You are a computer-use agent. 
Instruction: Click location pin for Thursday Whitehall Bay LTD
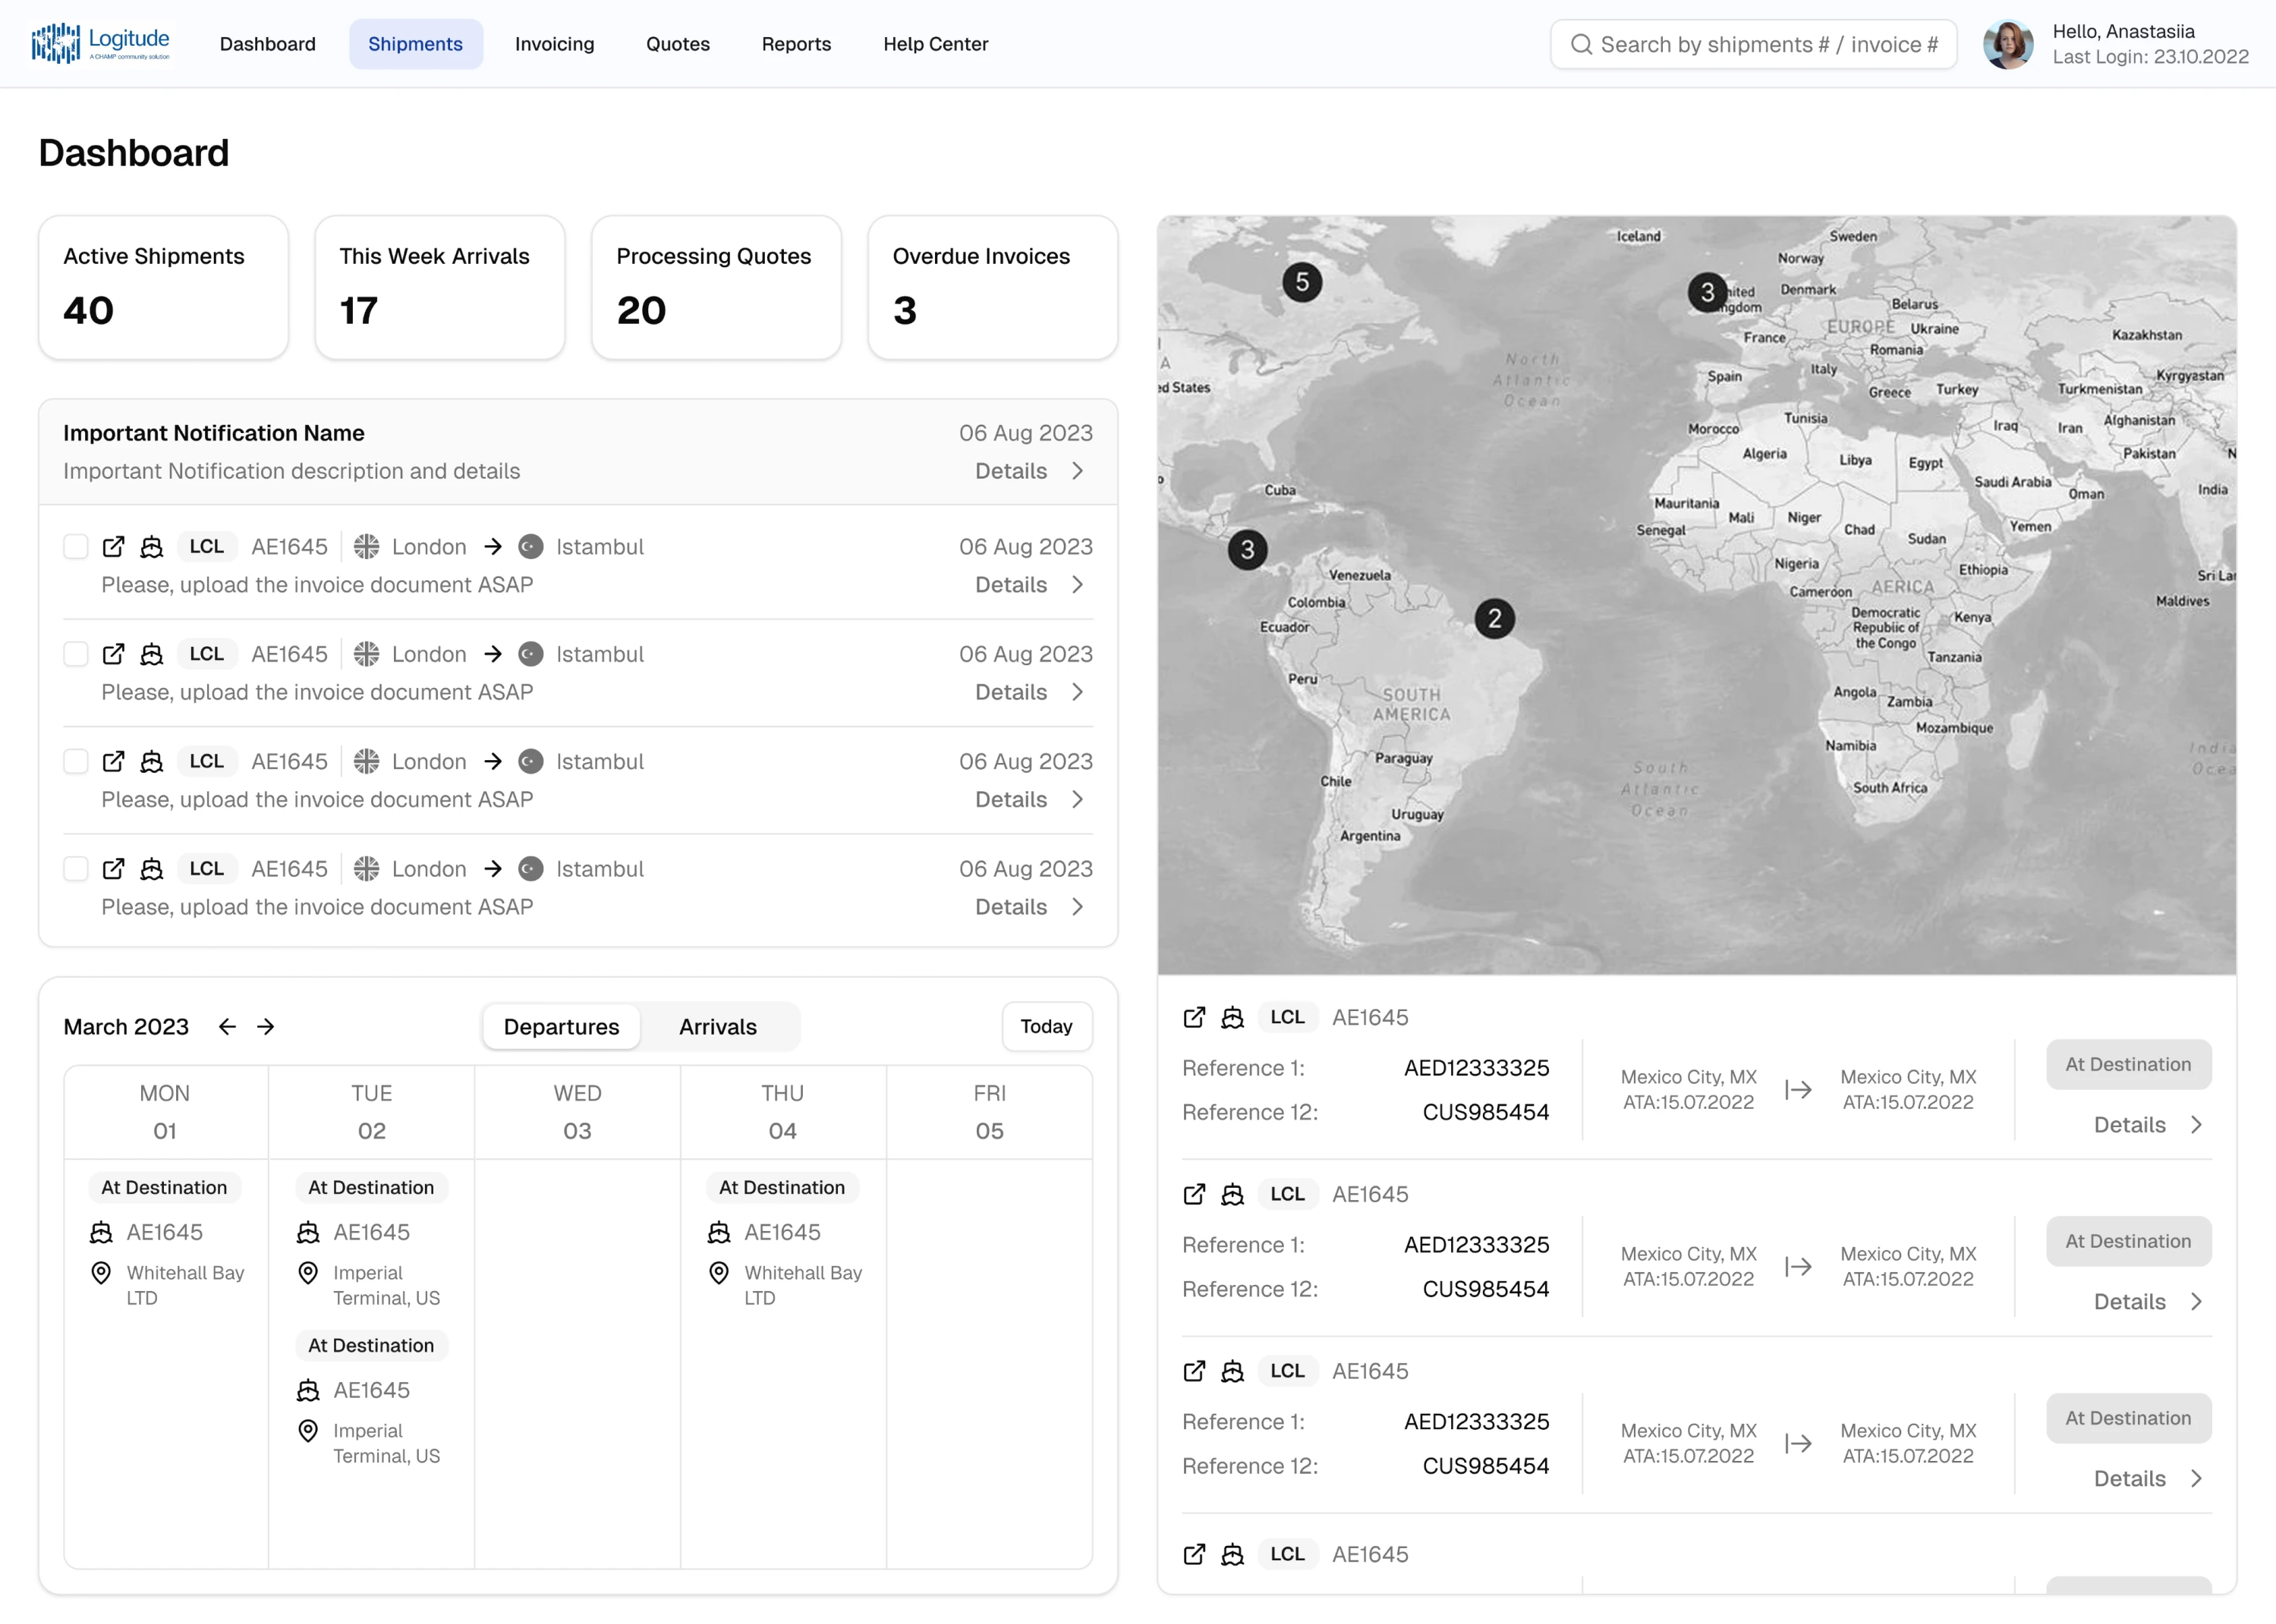point(719,1272)
